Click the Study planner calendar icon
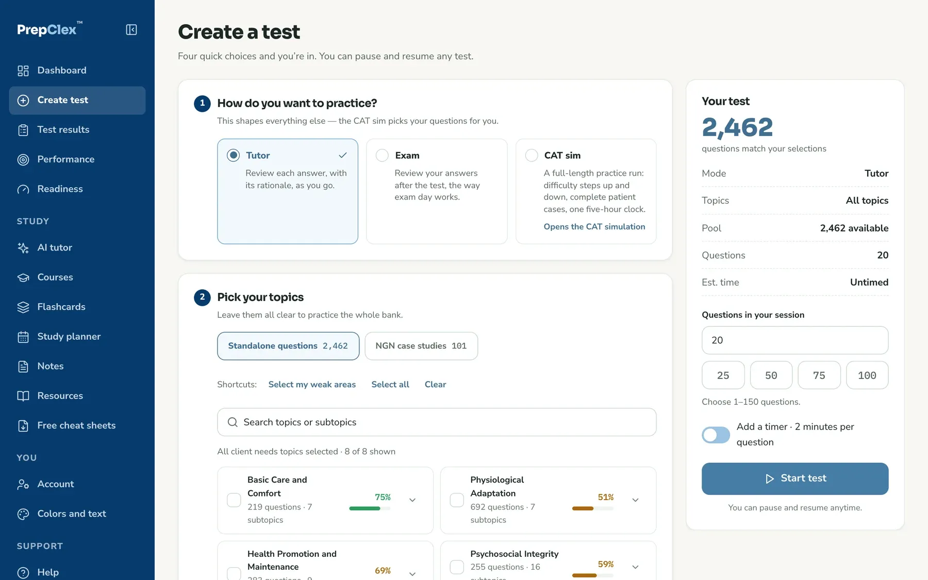The width and height of the screenshot is (928, 580). tap(23, 337)
